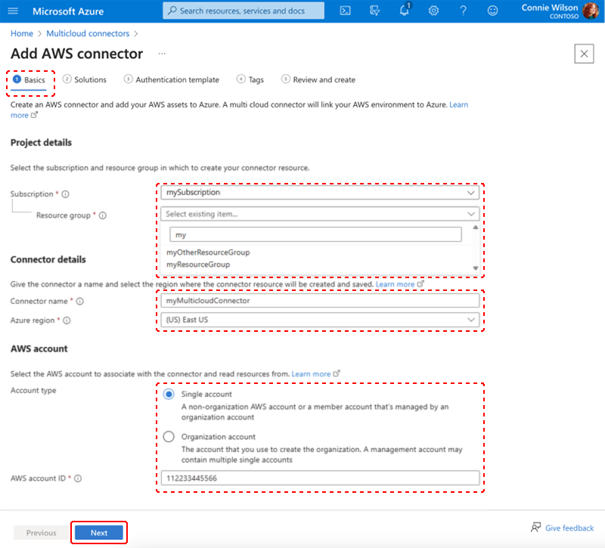Click the feedback smiley icon
This screenshot has width=605, height=548.
[493, 11]
